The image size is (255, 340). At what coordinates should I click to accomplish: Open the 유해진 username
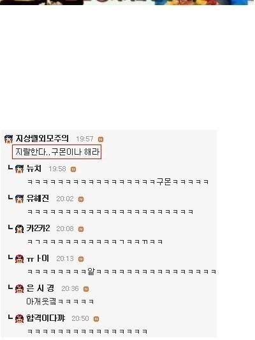pos(38,199)
